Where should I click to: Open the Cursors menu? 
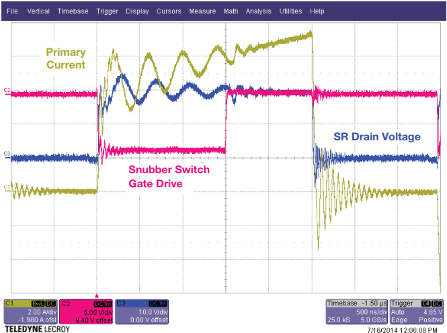click(169, 11)
